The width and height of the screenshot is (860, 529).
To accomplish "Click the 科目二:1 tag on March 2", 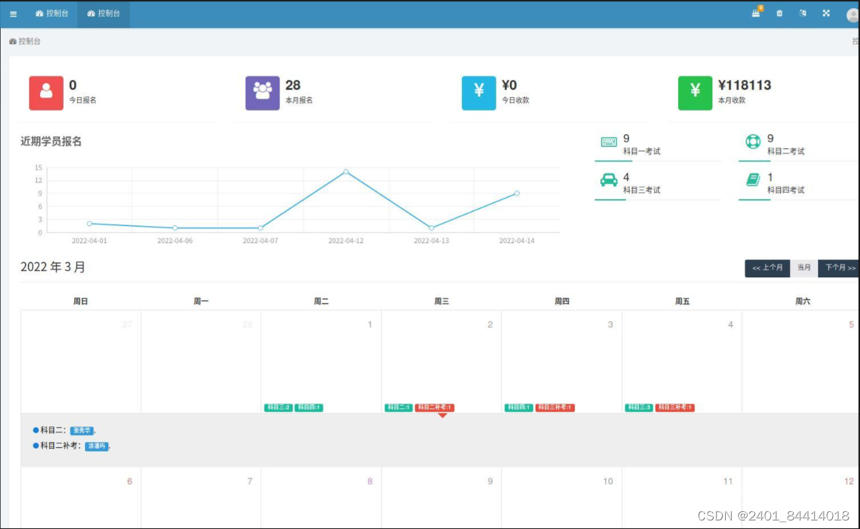I will click(x=399, y=408).
